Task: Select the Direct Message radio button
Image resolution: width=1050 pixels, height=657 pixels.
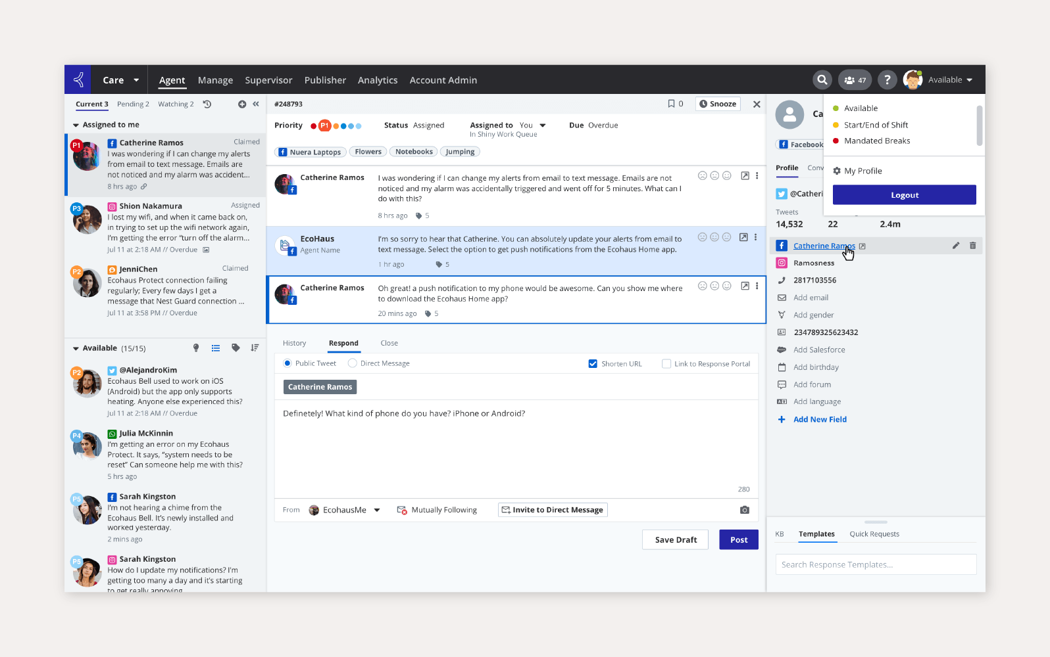Action: click(x=353, y=363)
